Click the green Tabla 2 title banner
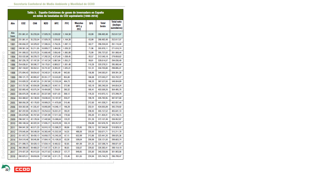 [x=65, y=14]
